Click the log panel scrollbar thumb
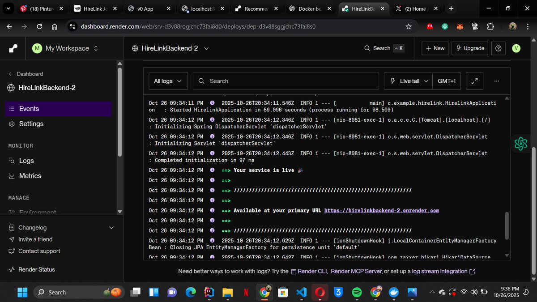 [x=507, y=226]
